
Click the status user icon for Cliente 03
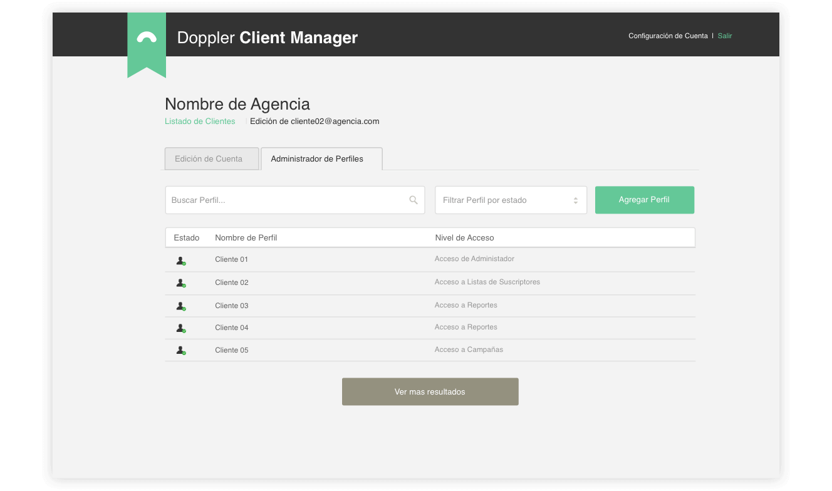181,306
